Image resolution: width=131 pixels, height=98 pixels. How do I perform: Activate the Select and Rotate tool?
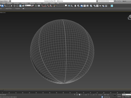[x=17, y=6]
